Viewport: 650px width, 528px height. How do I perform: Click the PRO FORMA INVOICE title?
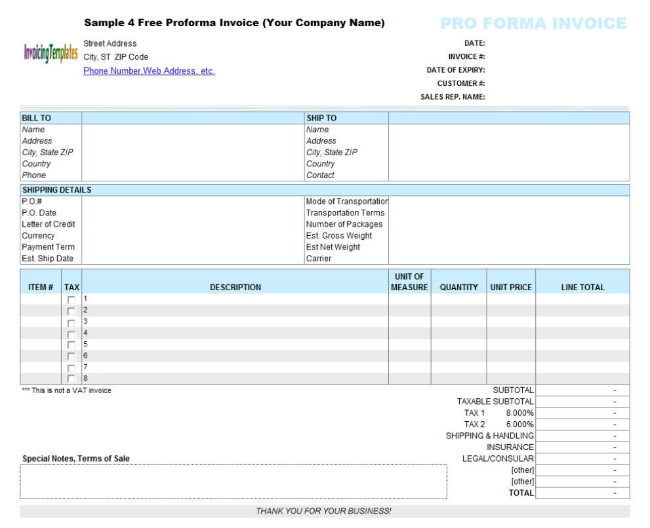533,24
